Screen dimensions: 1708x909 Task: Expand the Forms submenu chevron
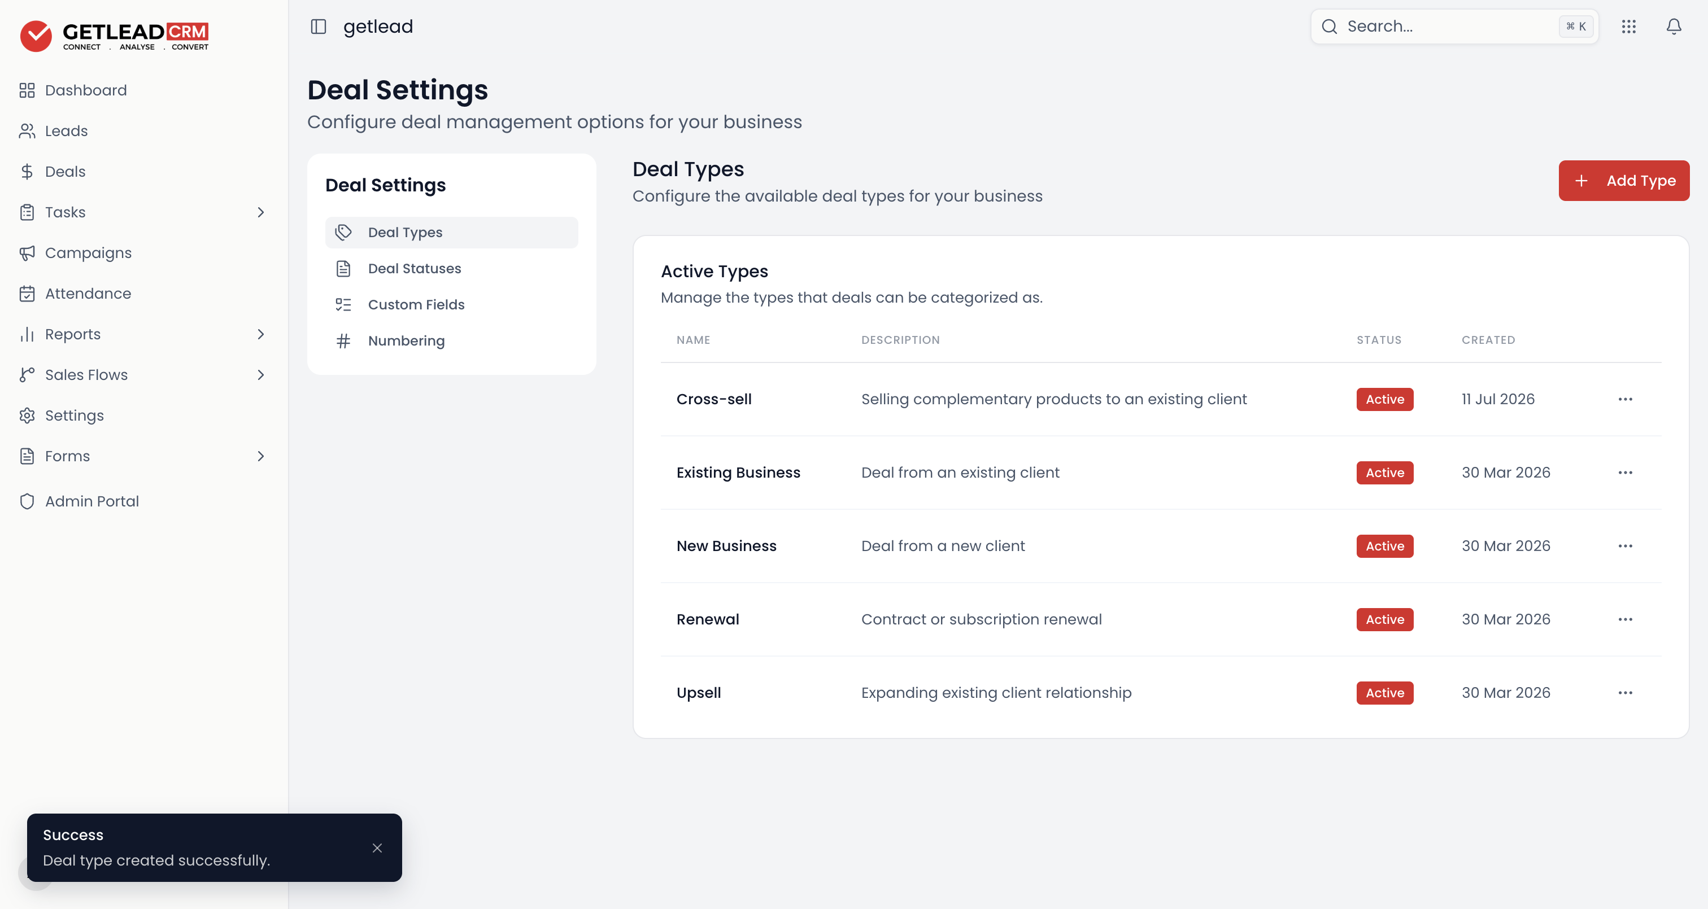[x=260, y=456]
